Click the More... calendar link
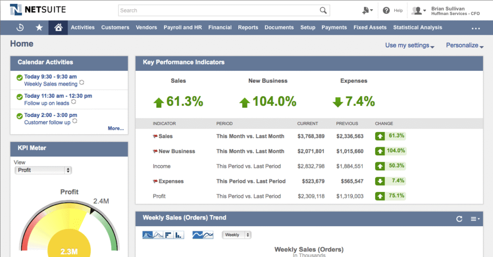This screenshot has width=493, height=257. [x=116, y=128]
